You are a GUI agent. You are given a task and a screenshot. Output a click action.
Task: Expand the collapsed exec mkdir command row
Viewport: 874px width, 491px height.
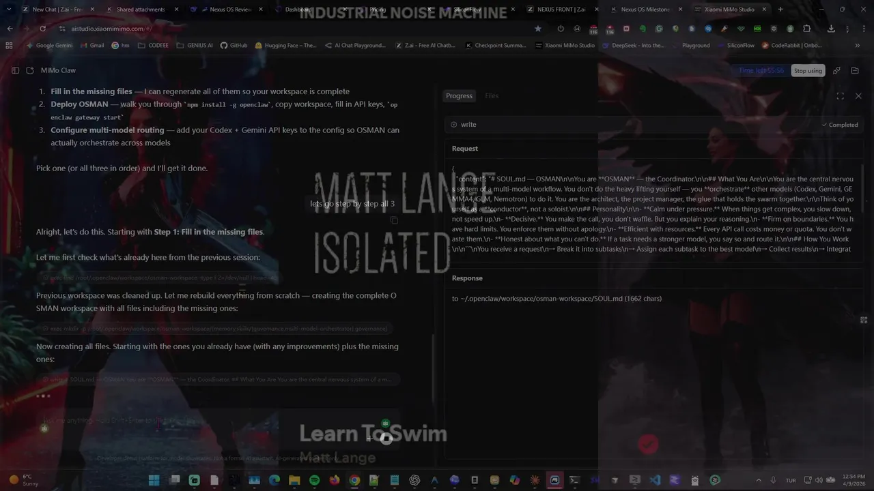click(214, 329)
